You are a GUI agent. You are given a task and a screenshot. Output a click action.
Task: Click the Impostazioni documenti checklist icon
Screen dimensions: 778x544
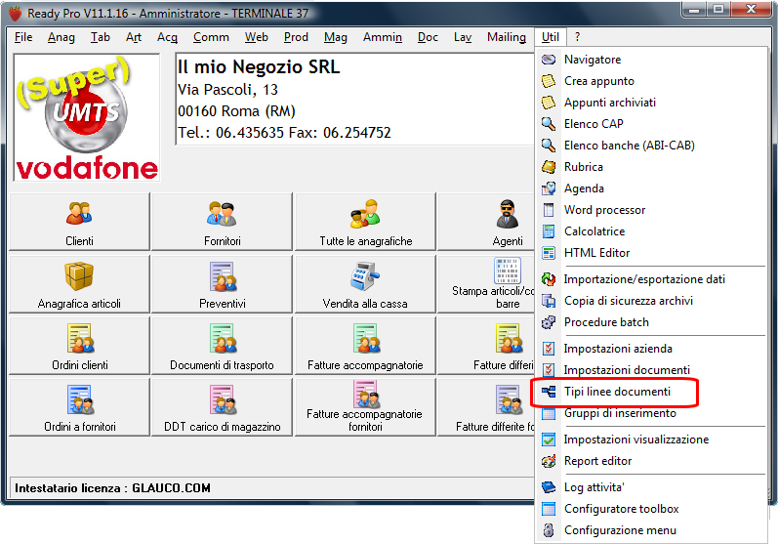(x=549, y=370)
